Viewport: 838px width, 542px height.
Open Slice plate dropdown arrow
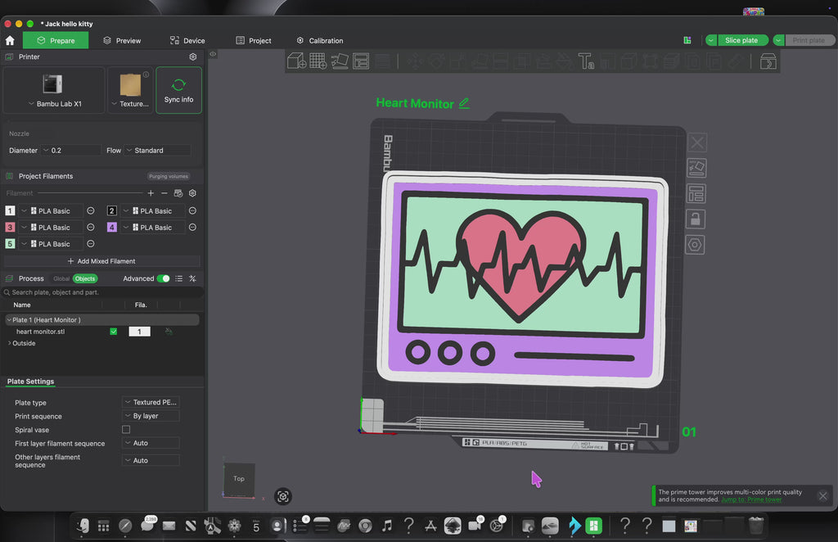click(x=711, y=40)
